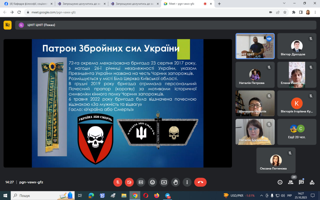Open the 'Ещё 20 чел.' overflow tile
The image size is (320, 200).
point(297,132)
